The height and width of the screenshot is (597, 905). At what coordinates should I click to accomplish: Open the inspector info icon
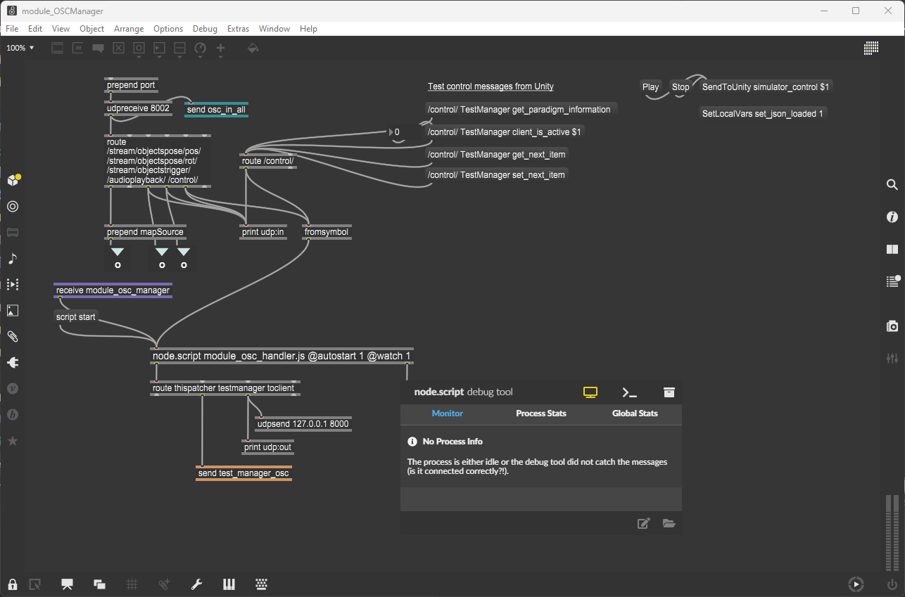[892, 217]
